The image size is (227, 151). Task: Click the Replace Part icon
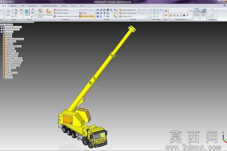coord(120,16)
